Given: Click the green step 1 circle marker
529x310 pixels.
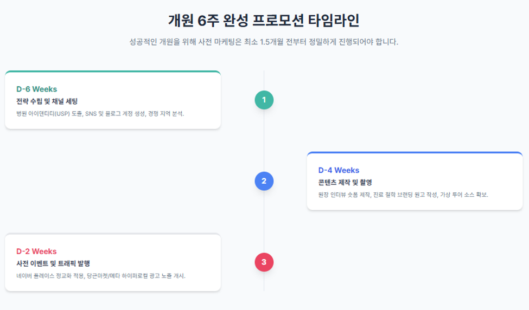Looking at the screenshot, I should [x=264, y=100].
